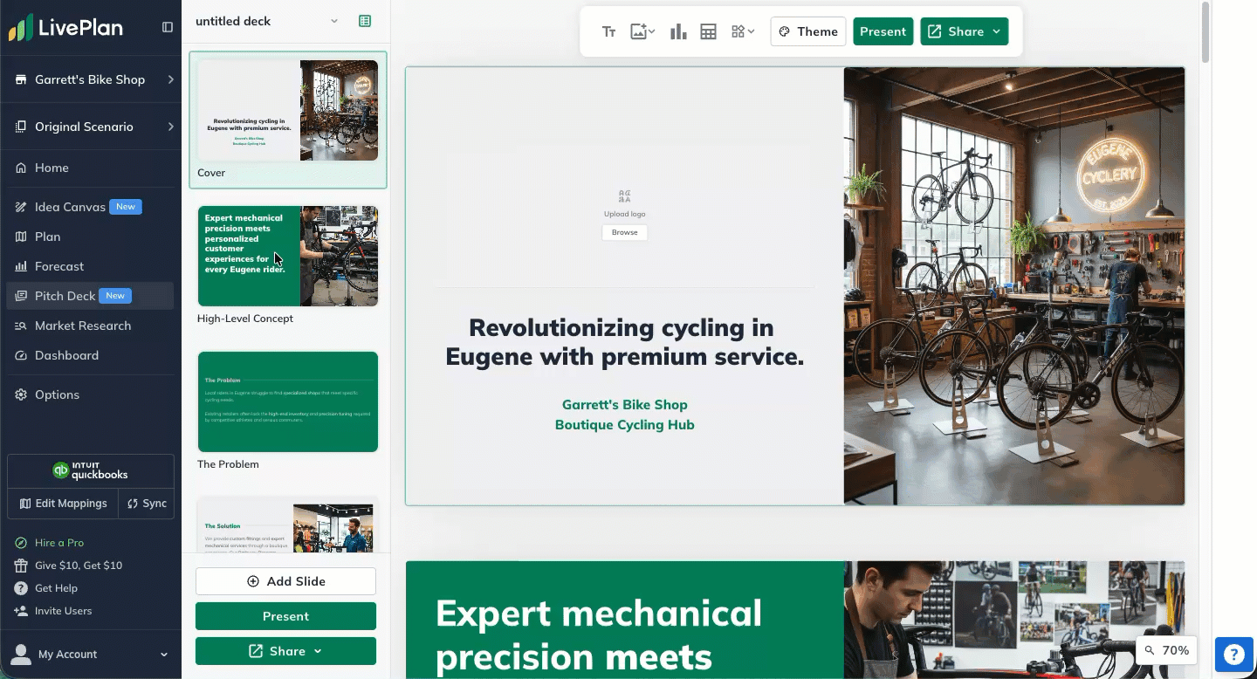Click "Expert mechanical precision meets" heading on the second slide
The width and height of the screenshot is (1257, 679).
pyautogui.click(x=599, y=635)
